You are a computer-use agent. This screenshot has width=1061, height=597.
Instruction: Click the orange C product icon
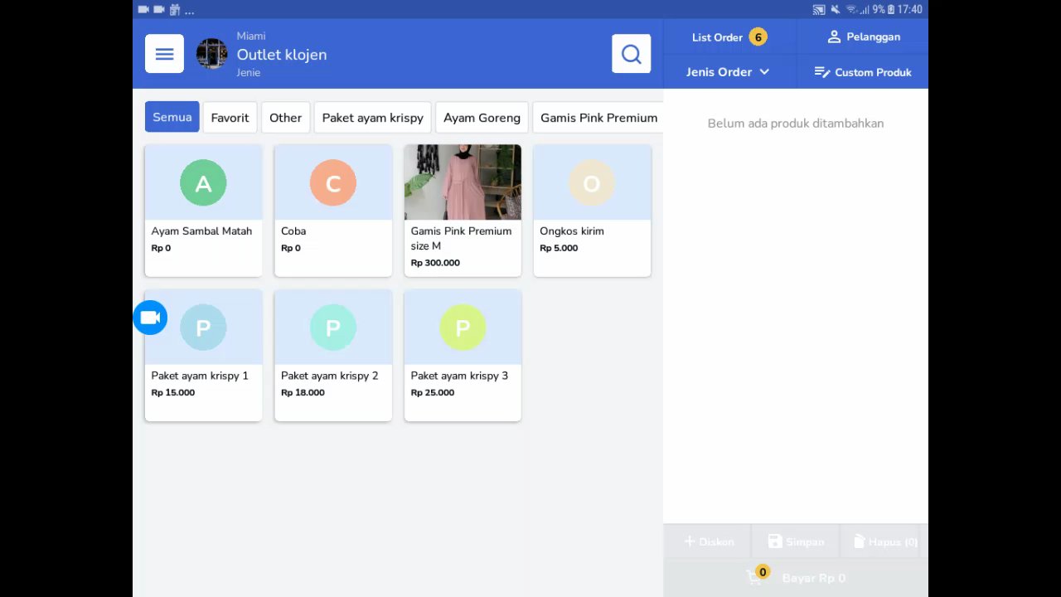tap(333, 183)
